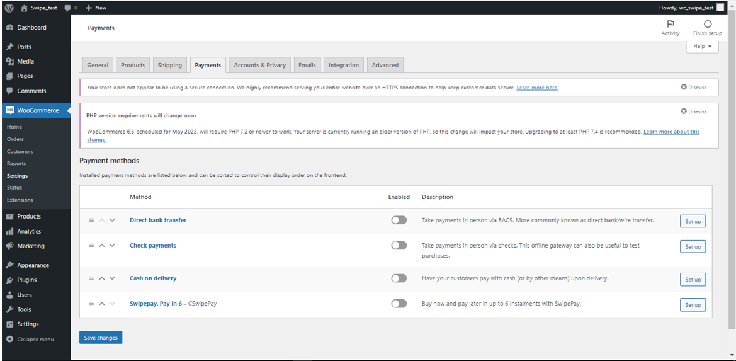Open WooCommerce Reports submenu
The height and width of the screenshot is (361, 736).
(16, 163)
